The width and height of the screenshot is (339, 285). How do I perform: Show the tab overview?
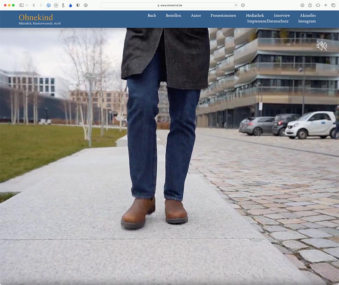point(333,5)
